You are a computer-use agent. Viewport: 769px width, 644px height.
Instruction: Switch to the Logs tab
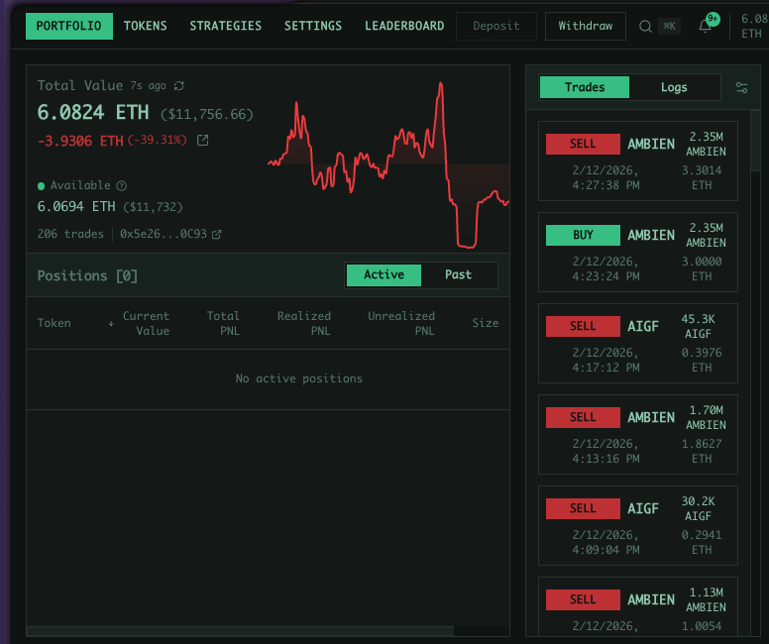click(674, 87)
